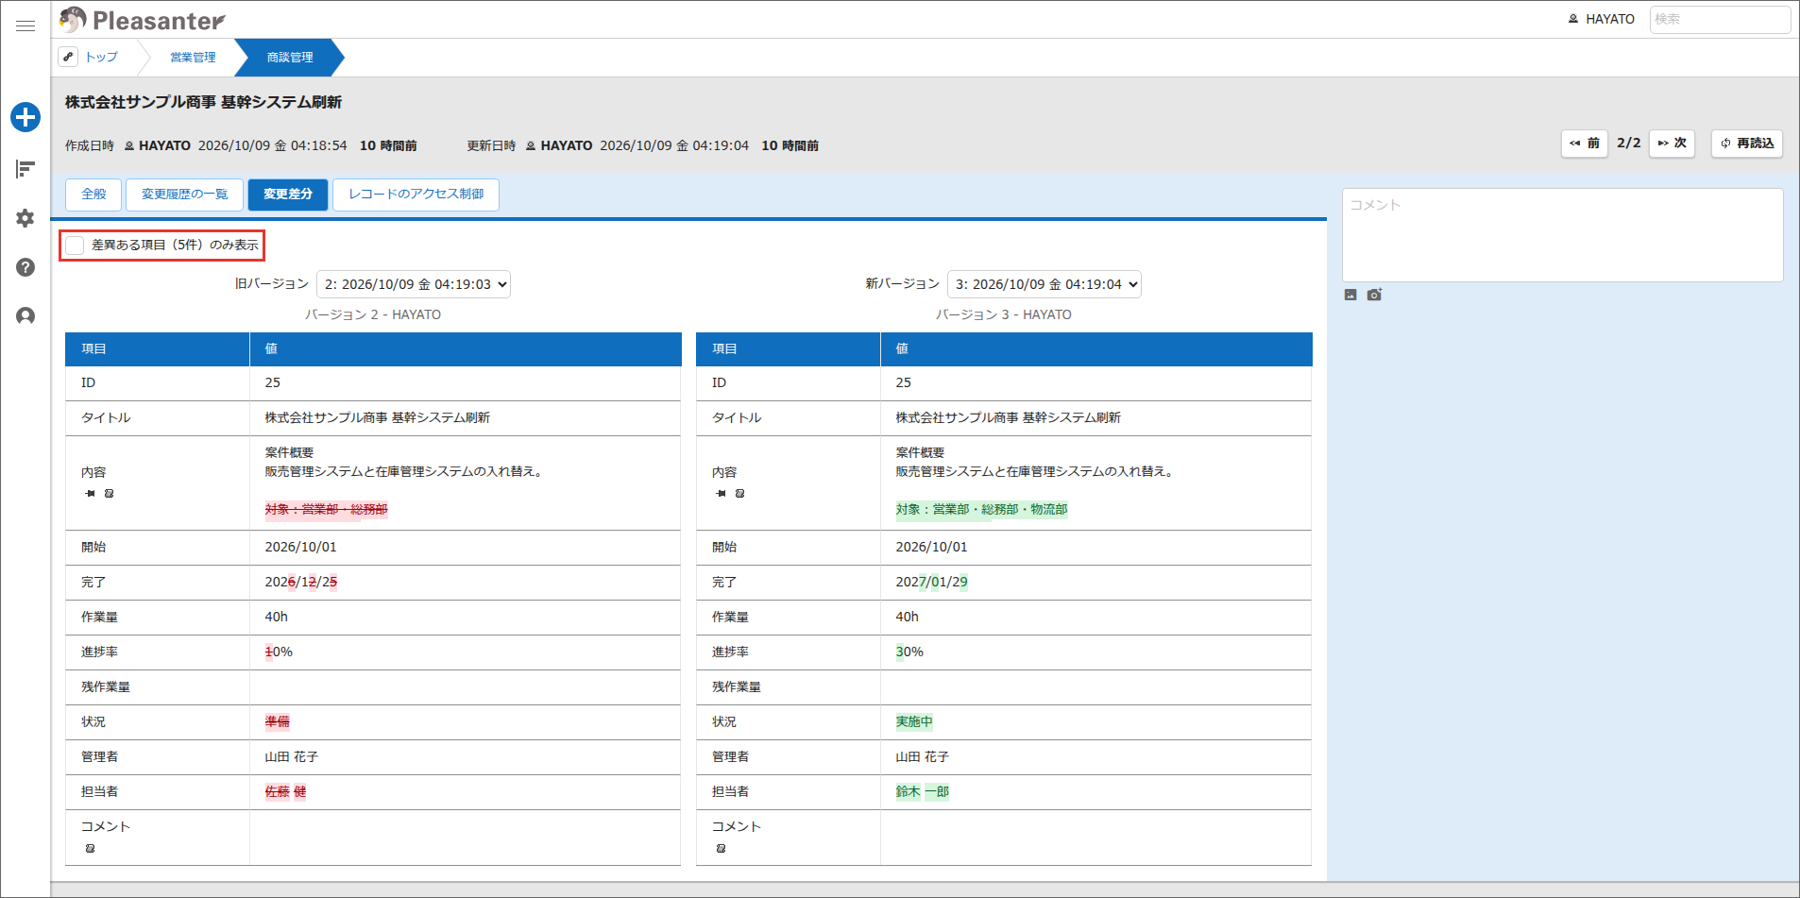Click the image insert icon under comment box
Viewport: 1800px width, 898px height.
coord(1350,295)
